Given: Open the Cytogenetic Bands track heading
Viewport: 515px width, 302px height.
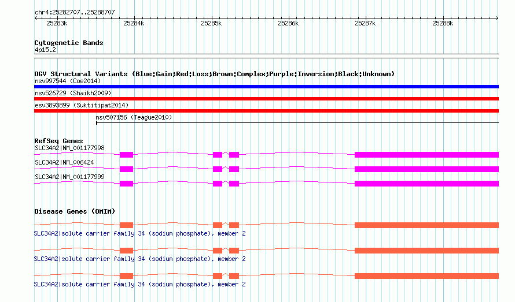Looking at the screenshot, I should (69, 43).
